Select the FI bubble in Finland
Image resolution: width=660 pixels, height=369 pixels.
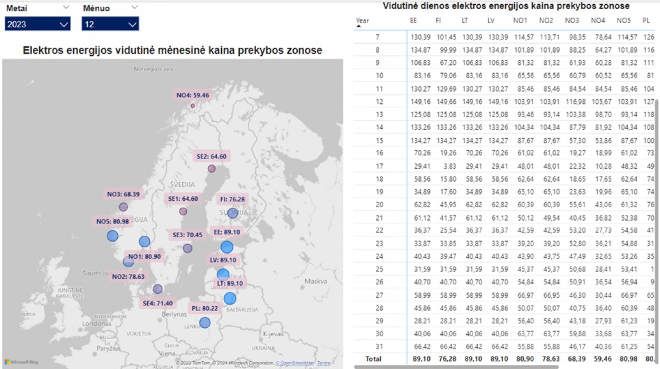click(x=232, y=213)
